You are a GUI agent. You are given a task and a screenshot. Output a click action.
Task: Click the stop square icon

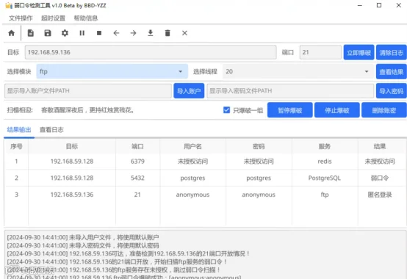99,33
